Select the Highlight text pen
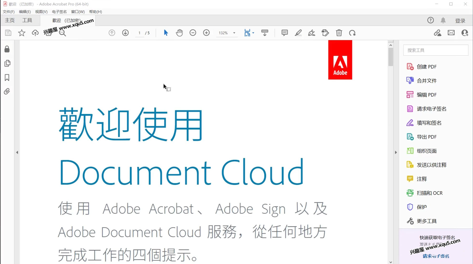Screen dimensions: 473x264 298,33
